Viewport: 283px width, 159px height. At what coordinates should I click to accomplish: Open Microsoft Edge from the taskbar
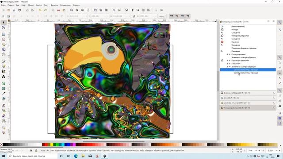(76, 156)
